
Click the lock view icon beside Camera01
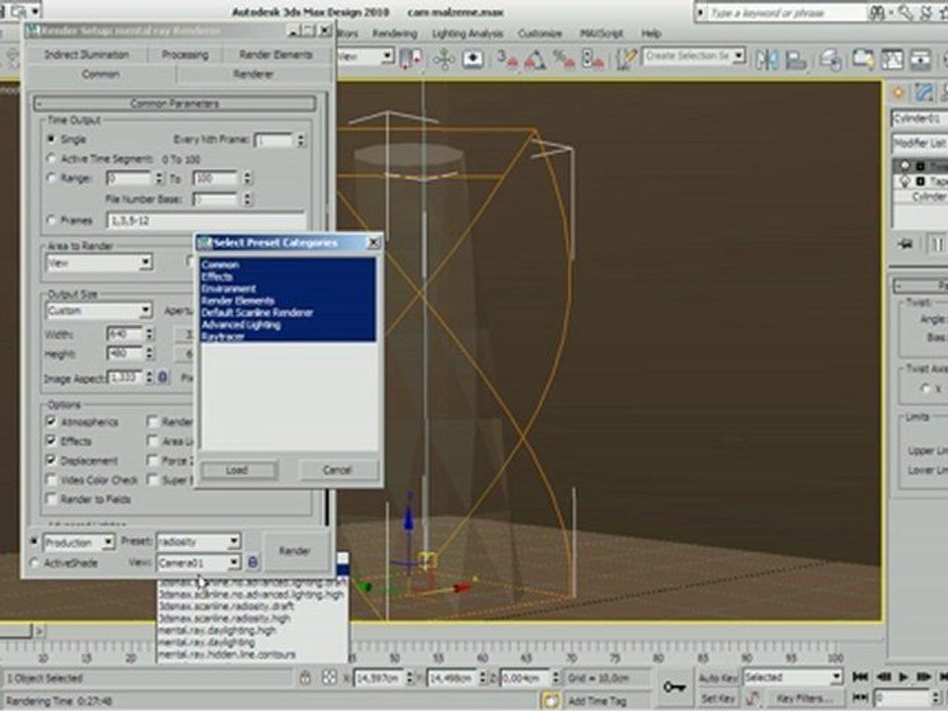tap(253, 562)
